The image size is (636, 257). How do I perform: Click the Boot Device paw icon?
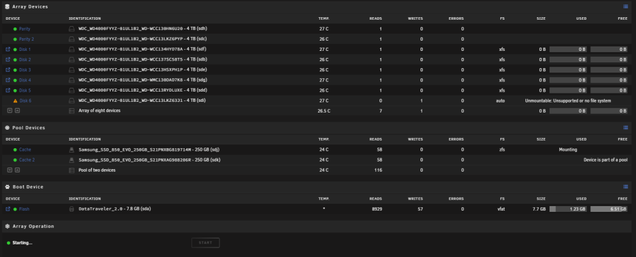pyautogui.click(x=7, y=187)
